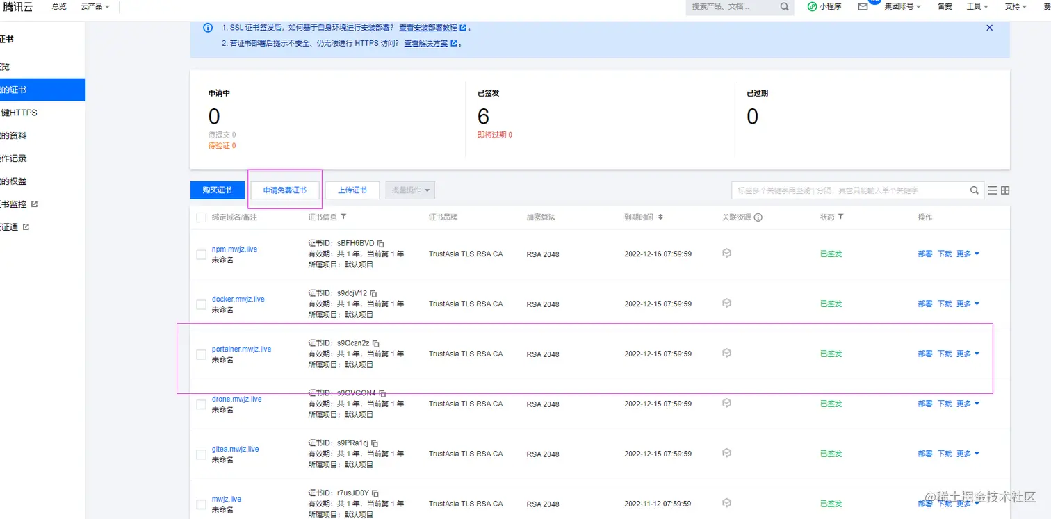Copy certificate ID r7usJD0Y
Screen dimensions: 1051x519
(376, 493)
